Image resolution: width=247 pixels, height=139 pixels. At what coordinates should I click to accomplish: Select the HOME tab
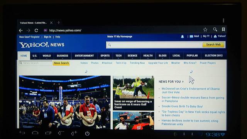[24, 56]
